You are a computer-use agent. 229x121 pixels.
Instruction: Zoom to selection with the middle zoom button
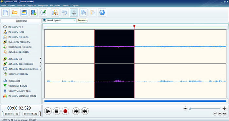coord(220,114)
